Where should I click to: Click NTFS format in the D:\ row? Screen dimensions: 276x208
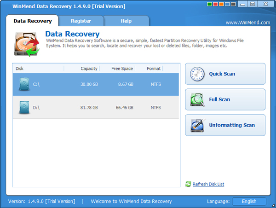[x=155, y=107]
